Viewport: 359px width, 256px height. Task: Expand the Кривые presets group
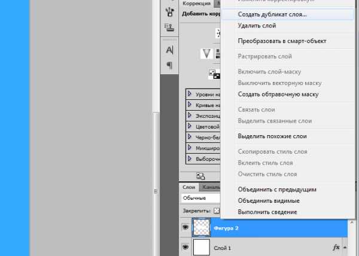190,105
